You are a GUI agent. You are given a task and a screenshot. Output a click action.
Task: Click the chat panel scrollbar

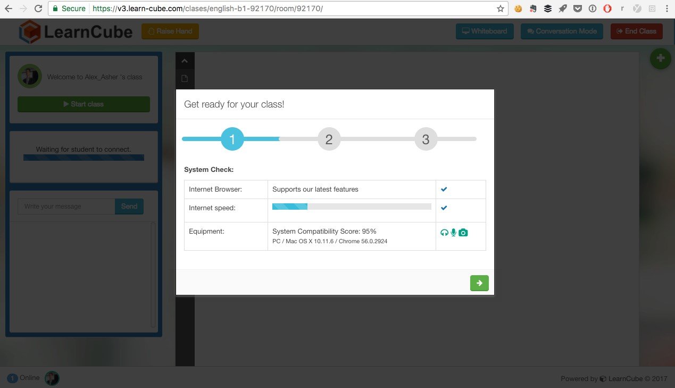[153, 275]
